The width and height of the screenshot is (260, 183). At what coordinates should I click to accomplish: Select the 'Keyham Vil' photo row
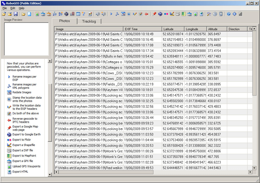coord(153,90)
